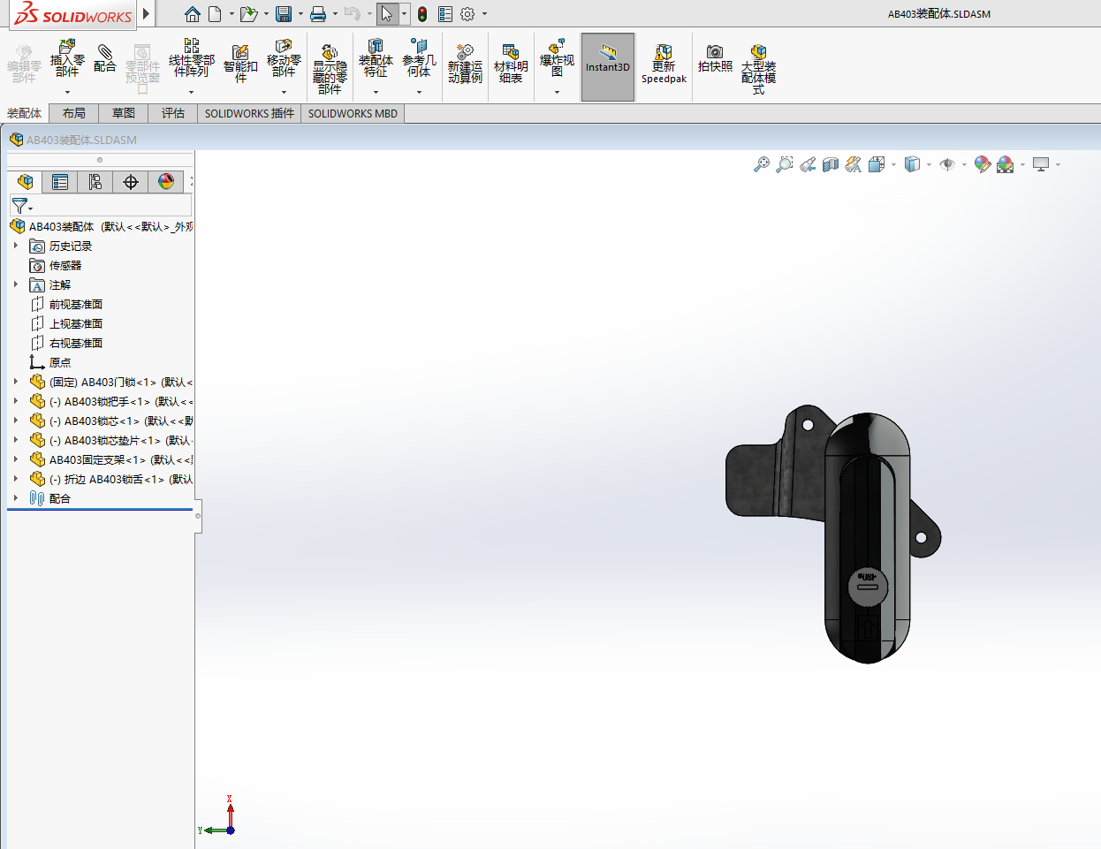1101x849 pixels.
Task: Open the 移动零部件 dropdown arrow
Action: coord(284,92)
